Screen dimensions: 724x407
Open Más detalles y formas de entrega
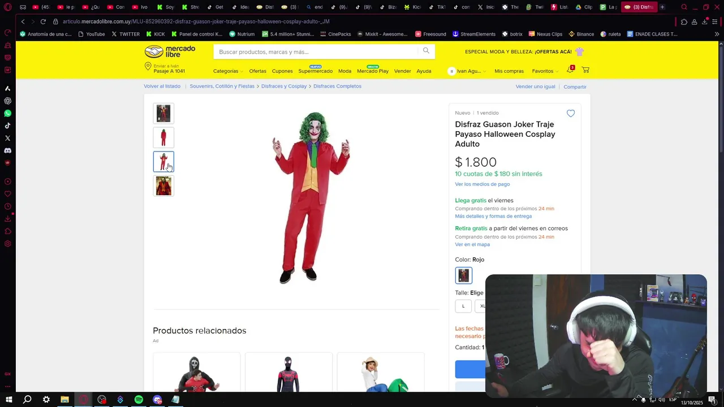(493, 216)
